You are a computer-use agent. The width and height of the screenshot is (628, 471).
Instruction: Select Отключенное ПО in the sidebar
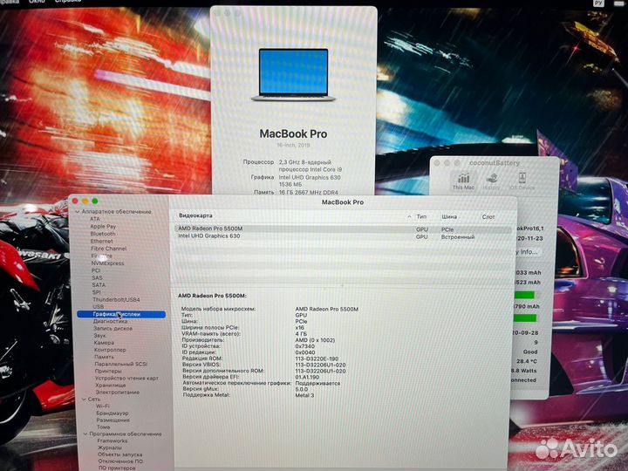click(120, 461)
